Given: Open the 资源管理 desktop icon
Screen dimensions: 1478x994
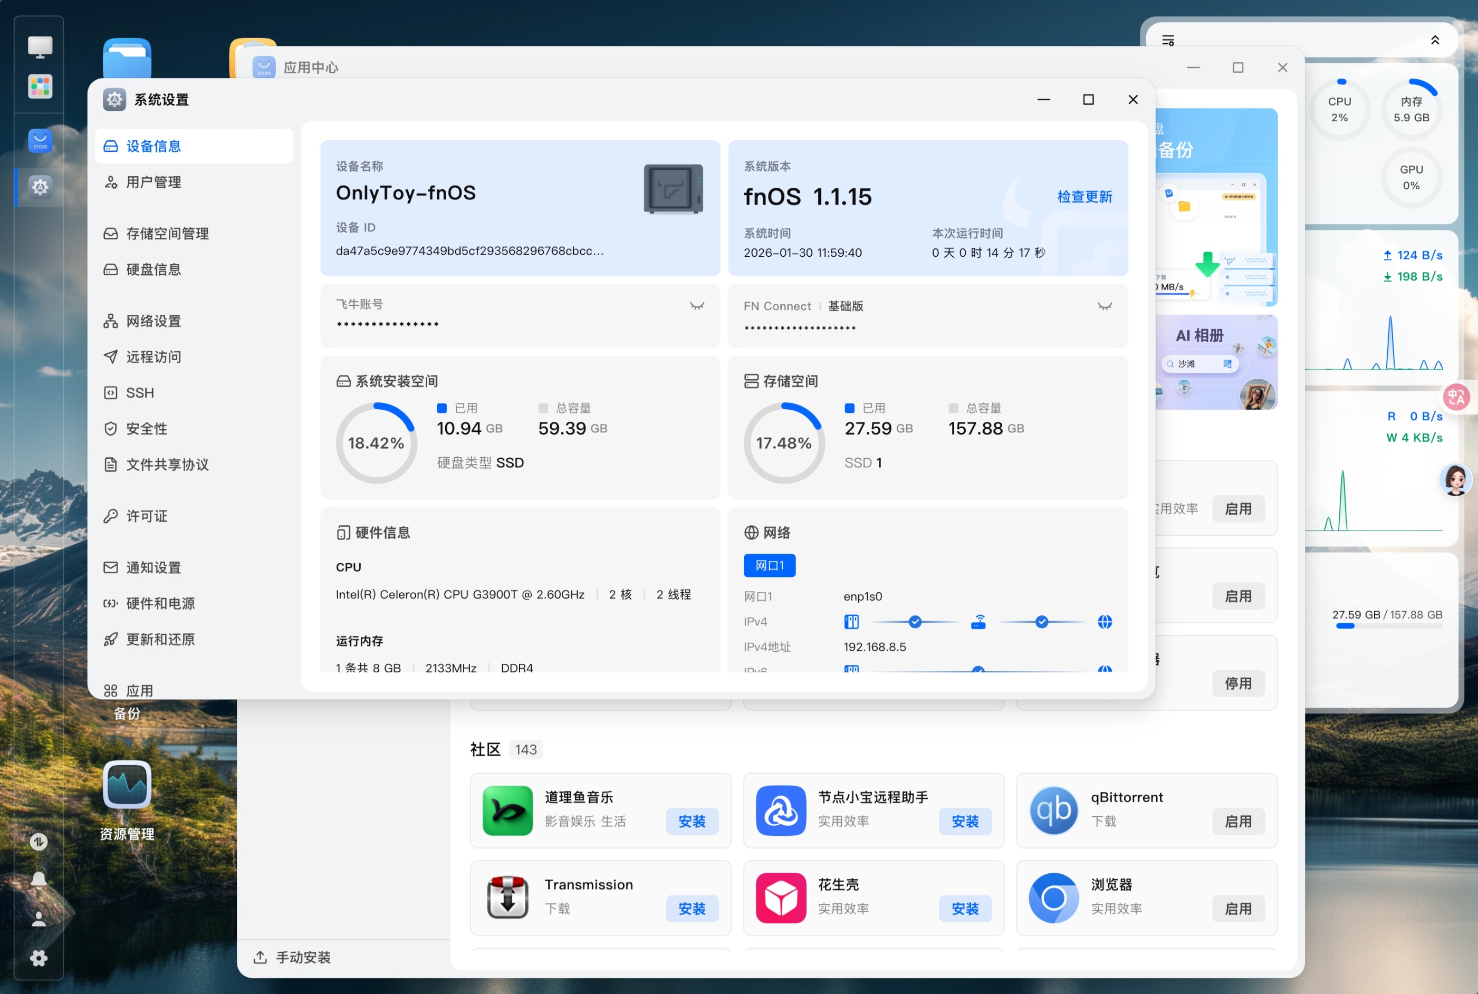Looking at the screenshot, I should pyautogui.click(x=127, y=785).
